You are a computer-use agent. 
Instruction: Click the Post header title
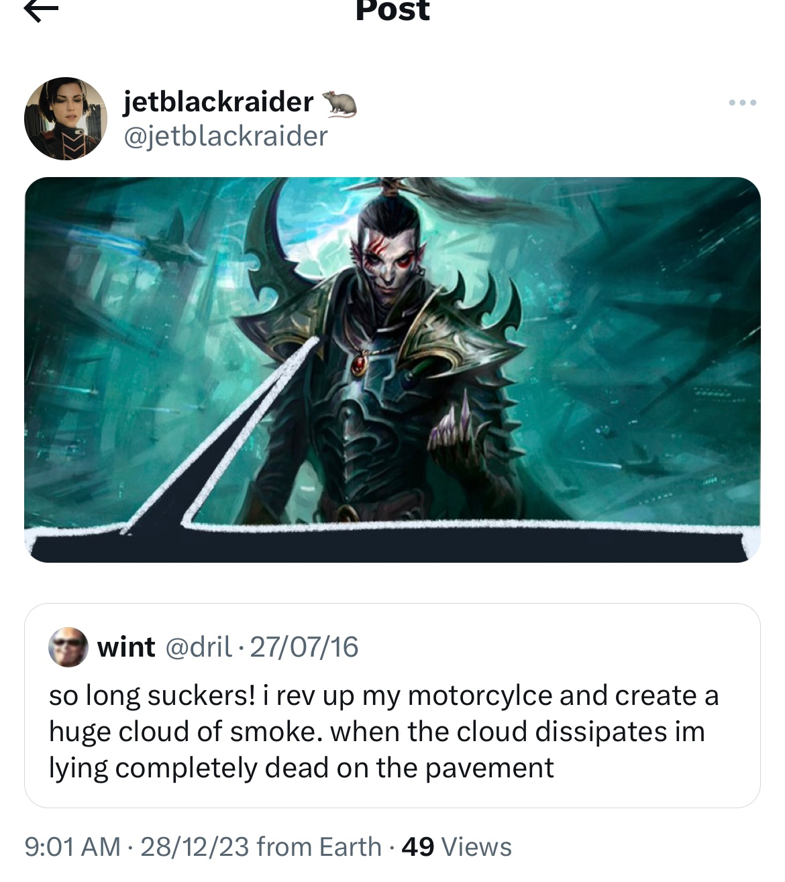tap(392, 9)
